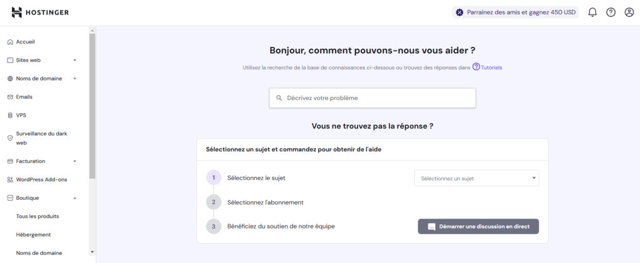Click the Accueil home icon
The height and width of the screenshot is (263, 640).
tap(10, 42)
